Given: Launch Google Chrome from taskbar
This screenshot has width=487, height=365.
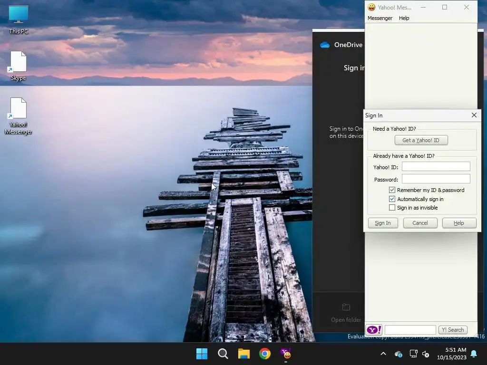Looking at the screenshot, I should [x=264, y=354].
